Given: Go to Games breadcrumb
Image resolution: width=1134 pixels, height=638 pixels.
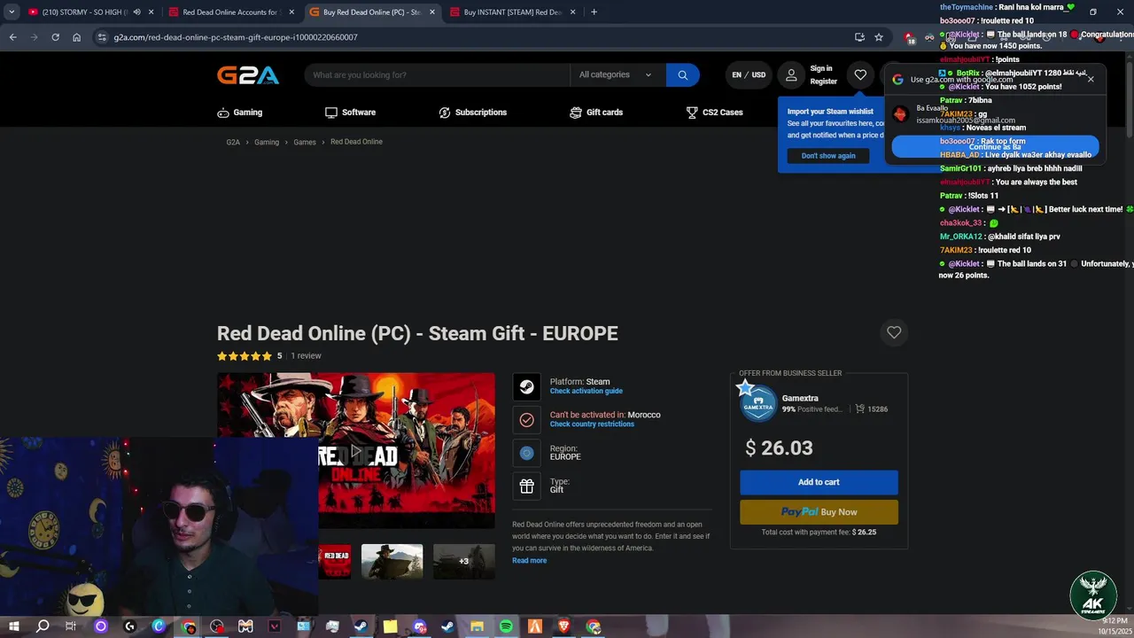Looking at the screenshot, I should 305,142.
